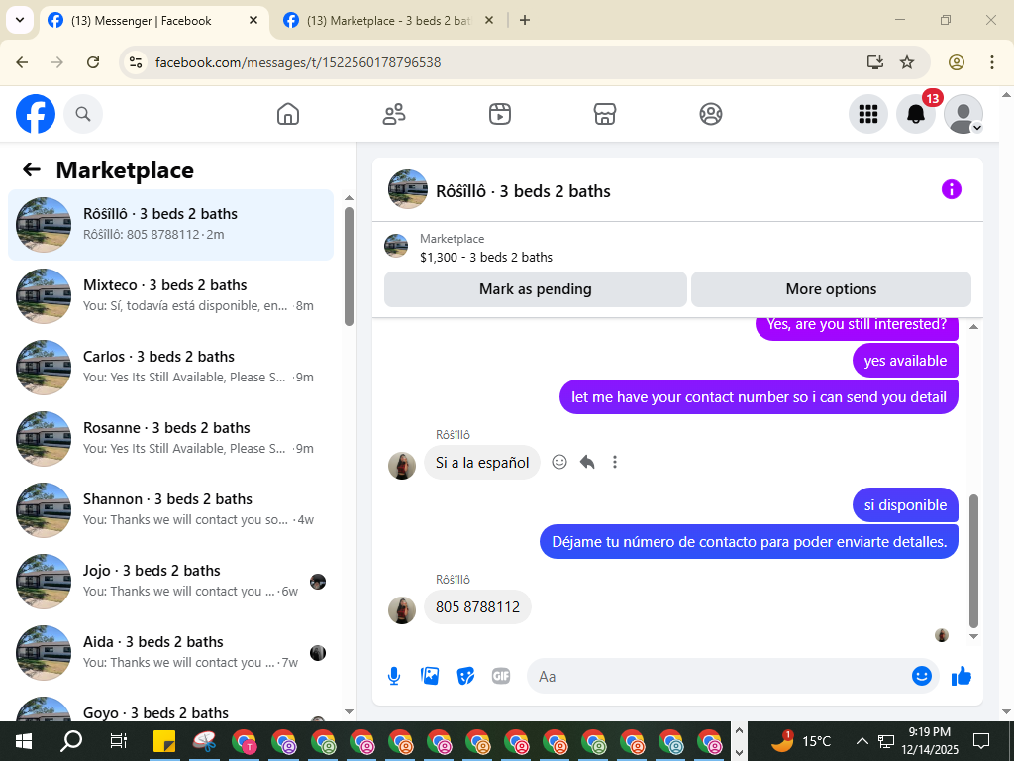Close the Messenger browser tab
1014x761 pixels.
pyautogui.click(x=253, y=21)
